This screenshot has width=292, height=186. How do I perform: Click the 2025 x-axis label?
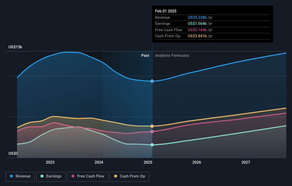click(148, 162)
